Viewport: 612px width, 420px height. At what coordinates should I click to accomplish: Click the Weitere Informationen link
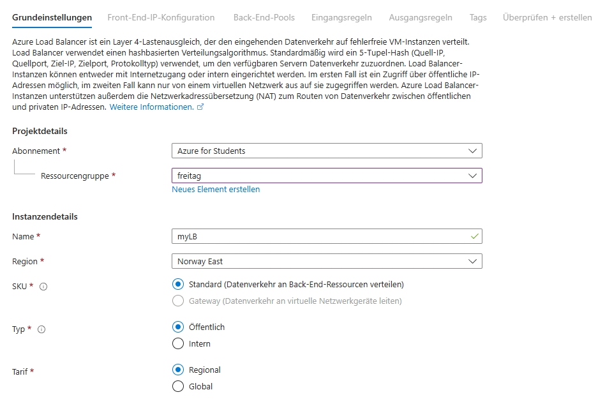pyautogui.click(x=151, y=107)
